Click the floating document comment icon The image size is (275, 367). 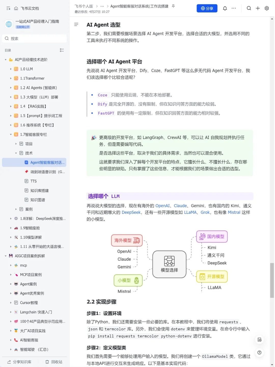pyautogui.click(x=259, y=340)
